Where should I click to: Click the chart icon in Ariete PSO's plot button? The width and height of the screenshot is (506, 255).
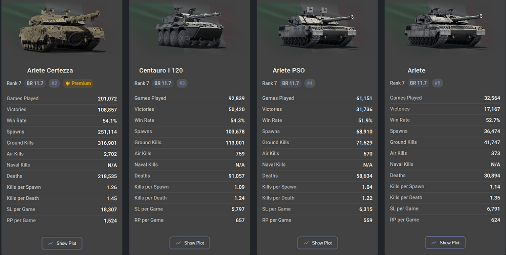306,243
